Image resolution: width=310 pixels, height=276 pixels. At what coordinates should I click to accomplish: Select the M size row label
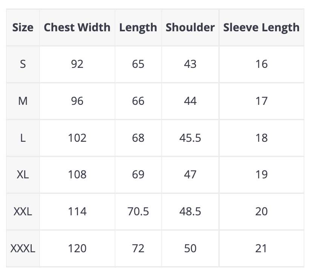23,101
